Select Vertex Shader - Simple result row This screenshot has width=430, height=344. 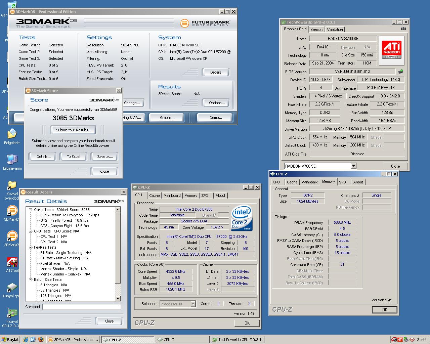click(64, 269)
